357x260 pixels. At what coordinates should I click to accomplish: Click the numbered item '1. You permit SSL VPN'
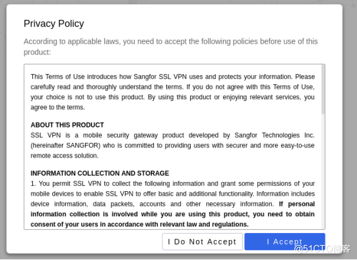coord(173,183)
